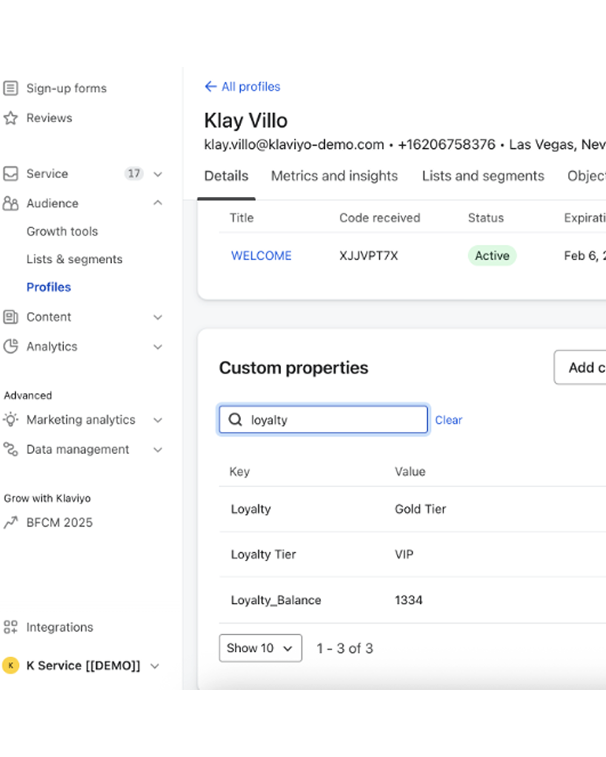Click the Analytics pie chart icon
606x757 pixels.
click(11, 346)
